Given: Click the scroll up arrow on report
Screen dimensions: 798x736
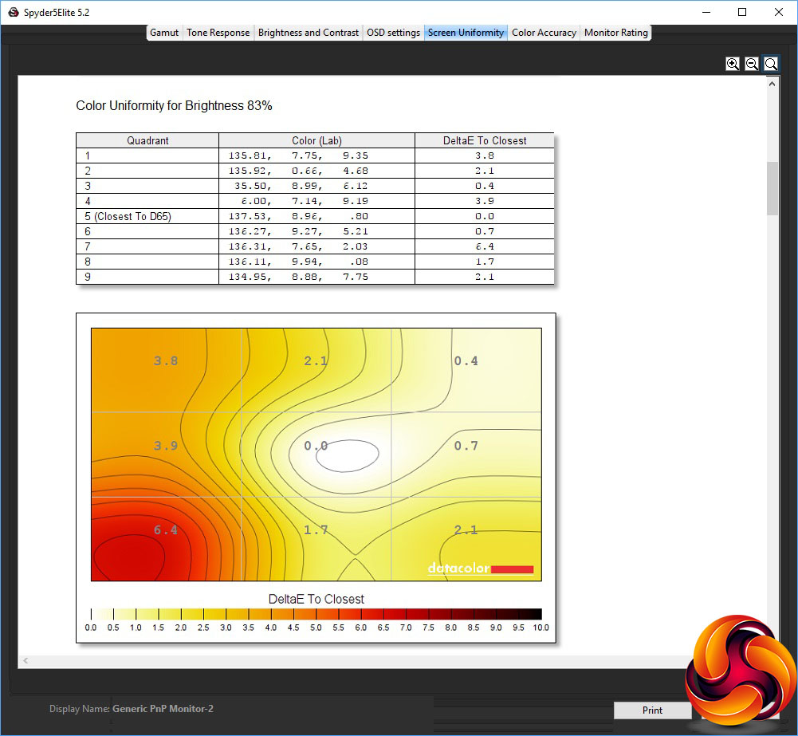Looking at the screenshot, I should point(772,84).
